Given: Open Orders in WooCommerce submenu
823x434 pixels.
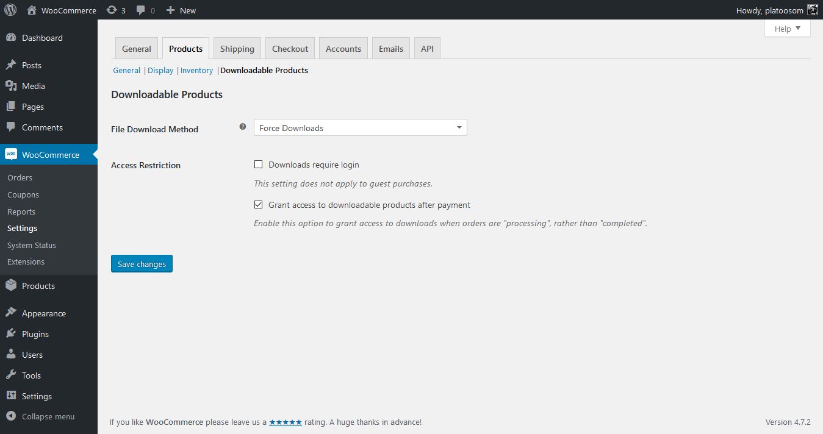Looking at the screenshot, I should pos(20,178).
